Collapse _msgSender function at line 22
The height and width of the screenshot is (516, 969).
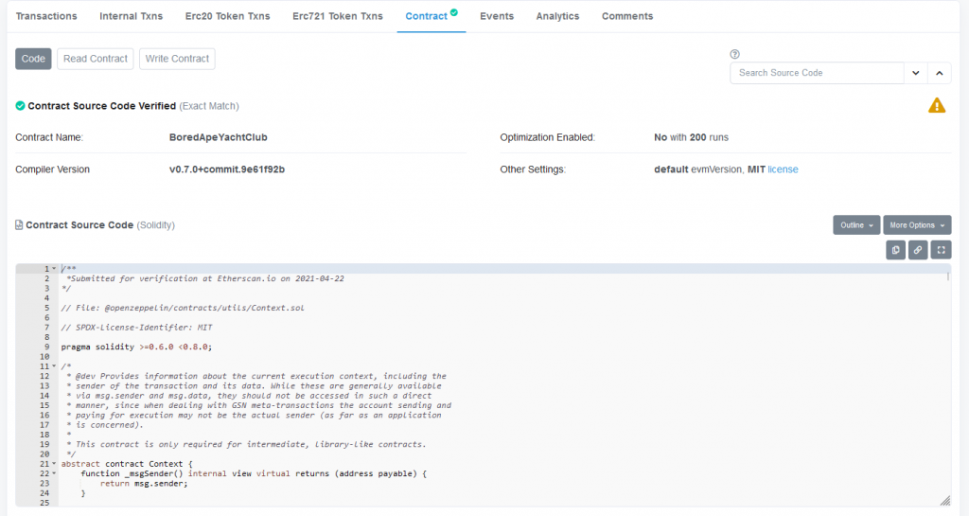(54, 474)
